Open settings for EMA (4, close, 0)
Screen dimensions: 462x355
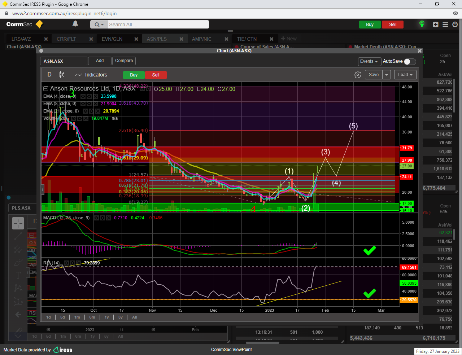89,96
